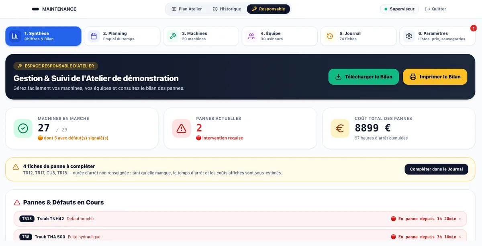Click the Historique clock icon
This screenshot has width=482, height=246.
point(215,9)
